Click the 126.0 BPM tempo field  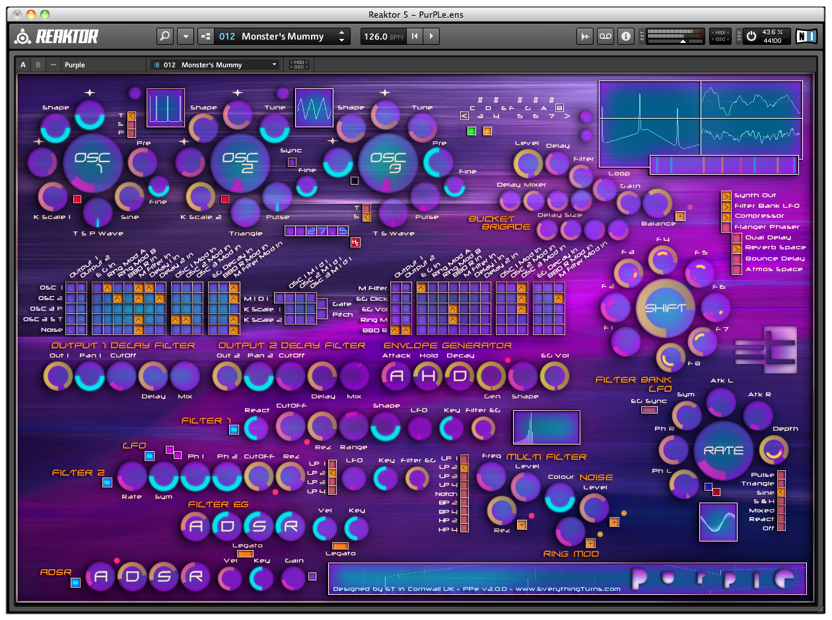pyautogui.click(x=382, y=36)
